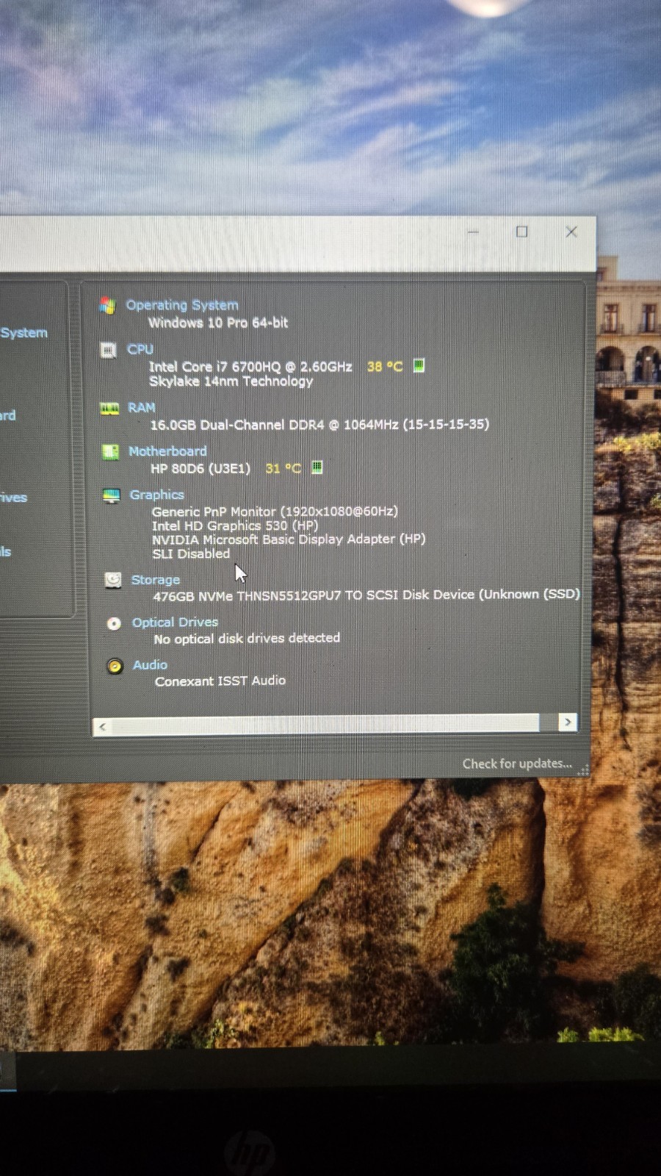Click the horizontal scrollbar right arrow
Image resolution: width=661 pixels, height=1176 pixels.
tap(567, 723)
